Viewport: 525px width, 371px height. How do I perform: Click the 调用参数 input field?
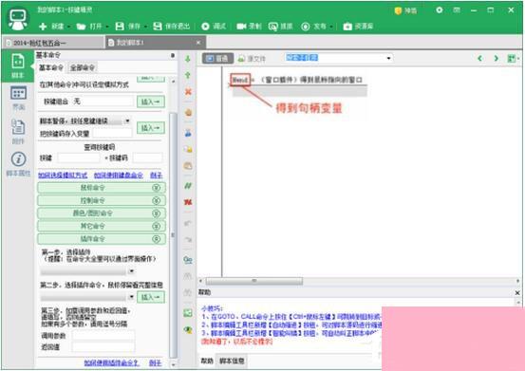103,336
